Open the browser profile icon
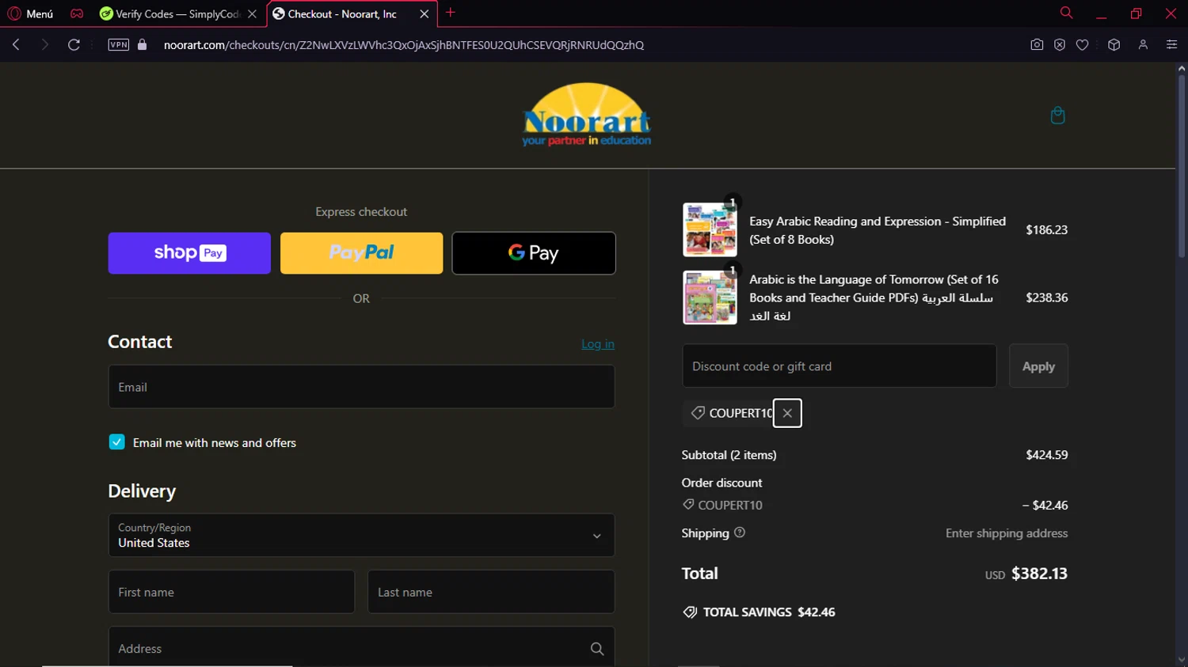This screenshot has width=1188, height=667. [x=1143, y=45]
